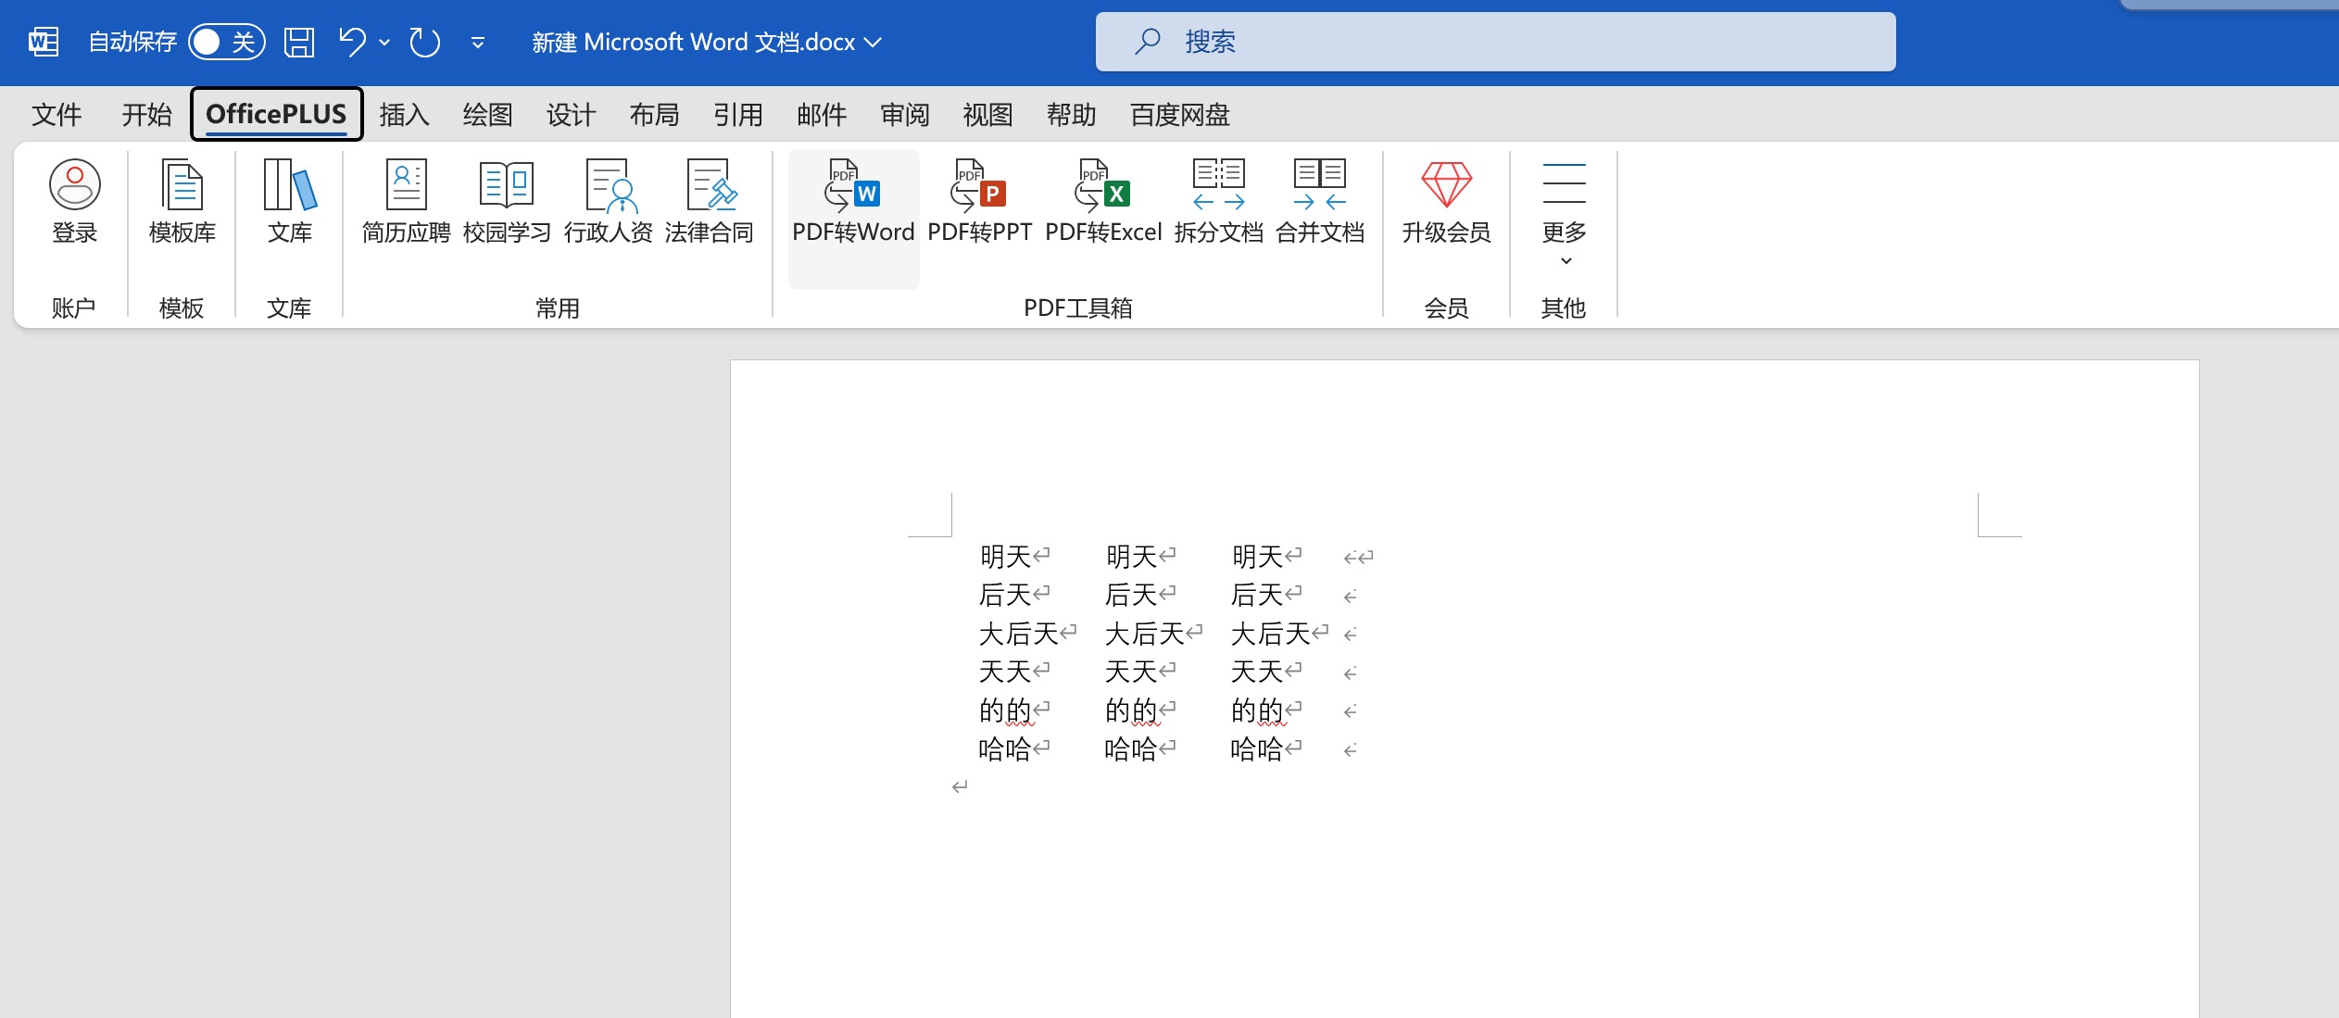Viewport: 2339px width, 1018px height.
Task: Click the PDF转PPT conversion icon
Action: point(979,185)
